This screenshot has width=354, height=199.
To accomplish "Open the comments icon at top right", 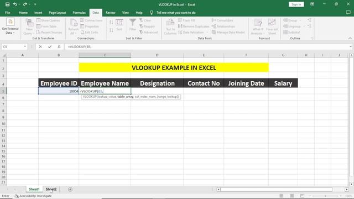I will tap(348, 13).
